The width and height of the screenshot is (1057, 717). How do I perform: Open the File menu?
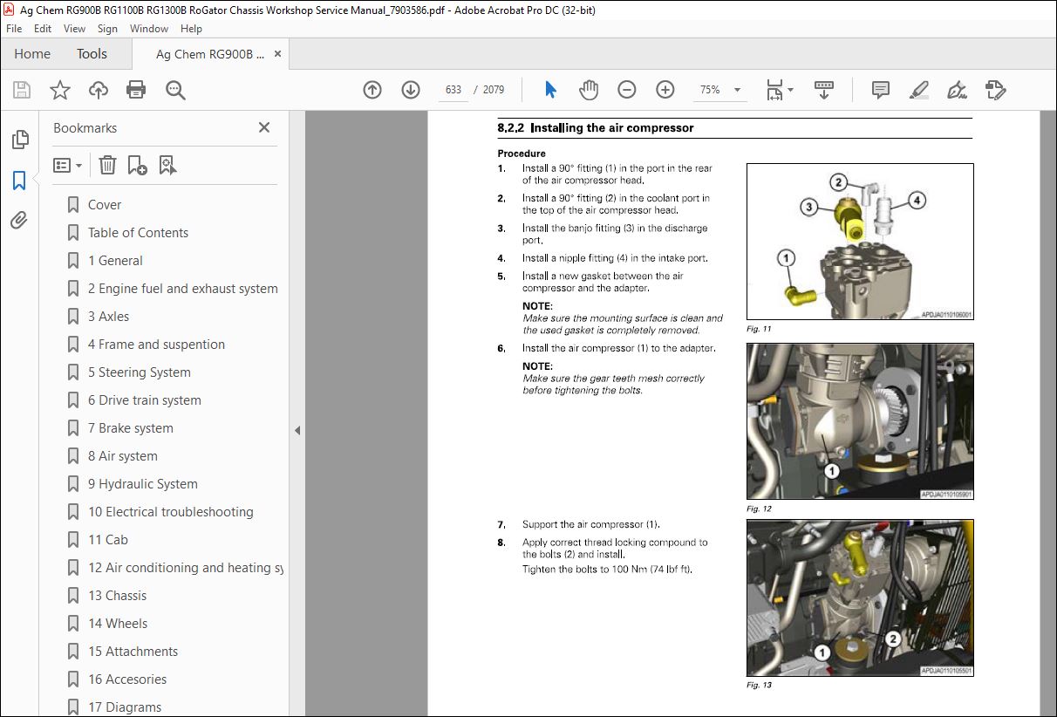(x=14, y=29)
